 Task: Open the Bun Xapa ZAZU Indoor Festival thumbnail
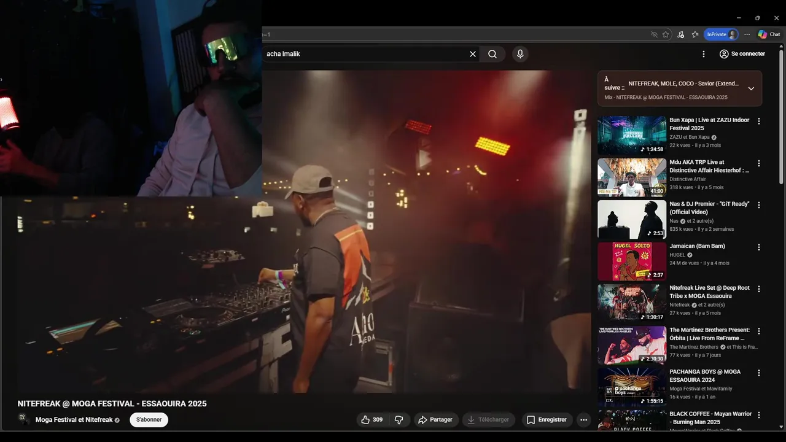pyautogui.click(x=632, y=136)
